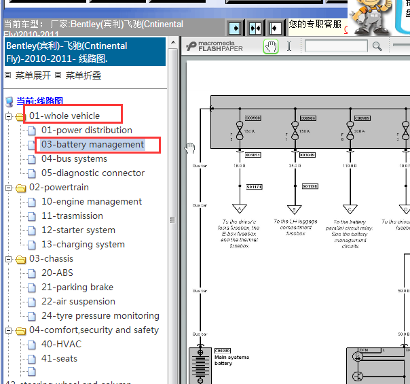410x384 pixels.
Task: Select 13-charging system entry
Action: (83, 244)
